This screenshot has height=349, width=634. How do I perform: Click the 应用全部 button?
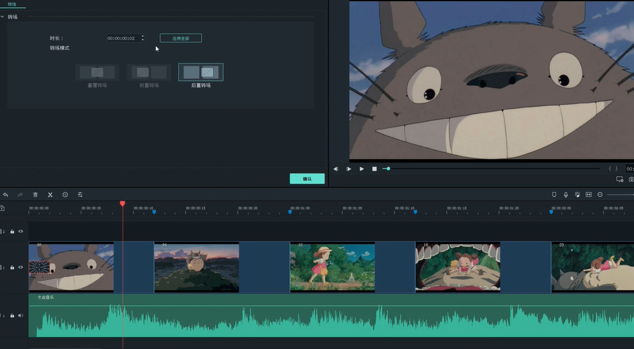point(181,38)
